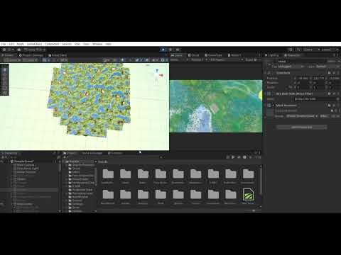Click the Position X field
341x255 pixels.
303,78
